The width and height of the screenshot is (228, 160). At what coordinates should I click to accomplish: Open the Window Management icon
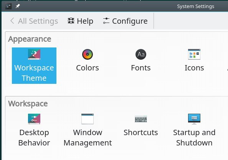[88, 119]
